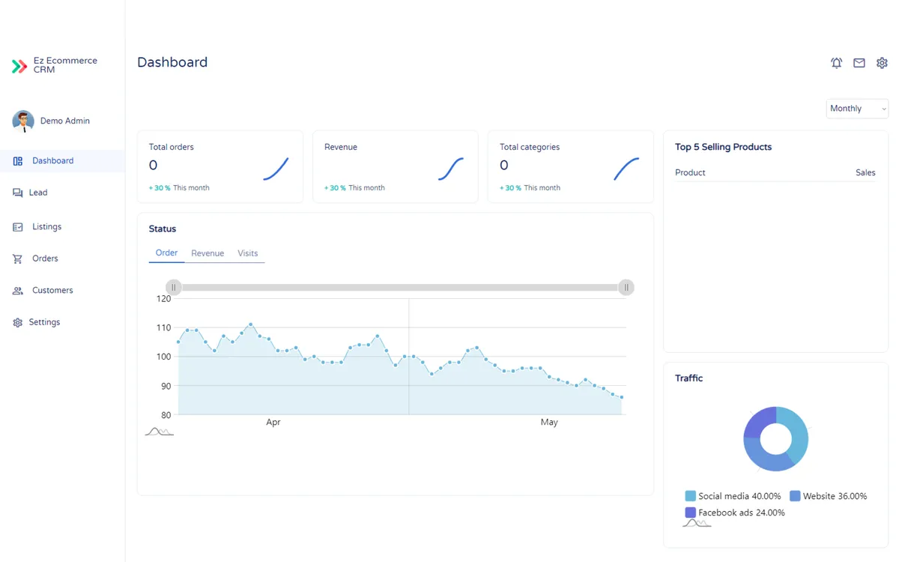899x562 pixels.
Task: Click the Settings gear sidebar icon
Action: click(18, 322)
